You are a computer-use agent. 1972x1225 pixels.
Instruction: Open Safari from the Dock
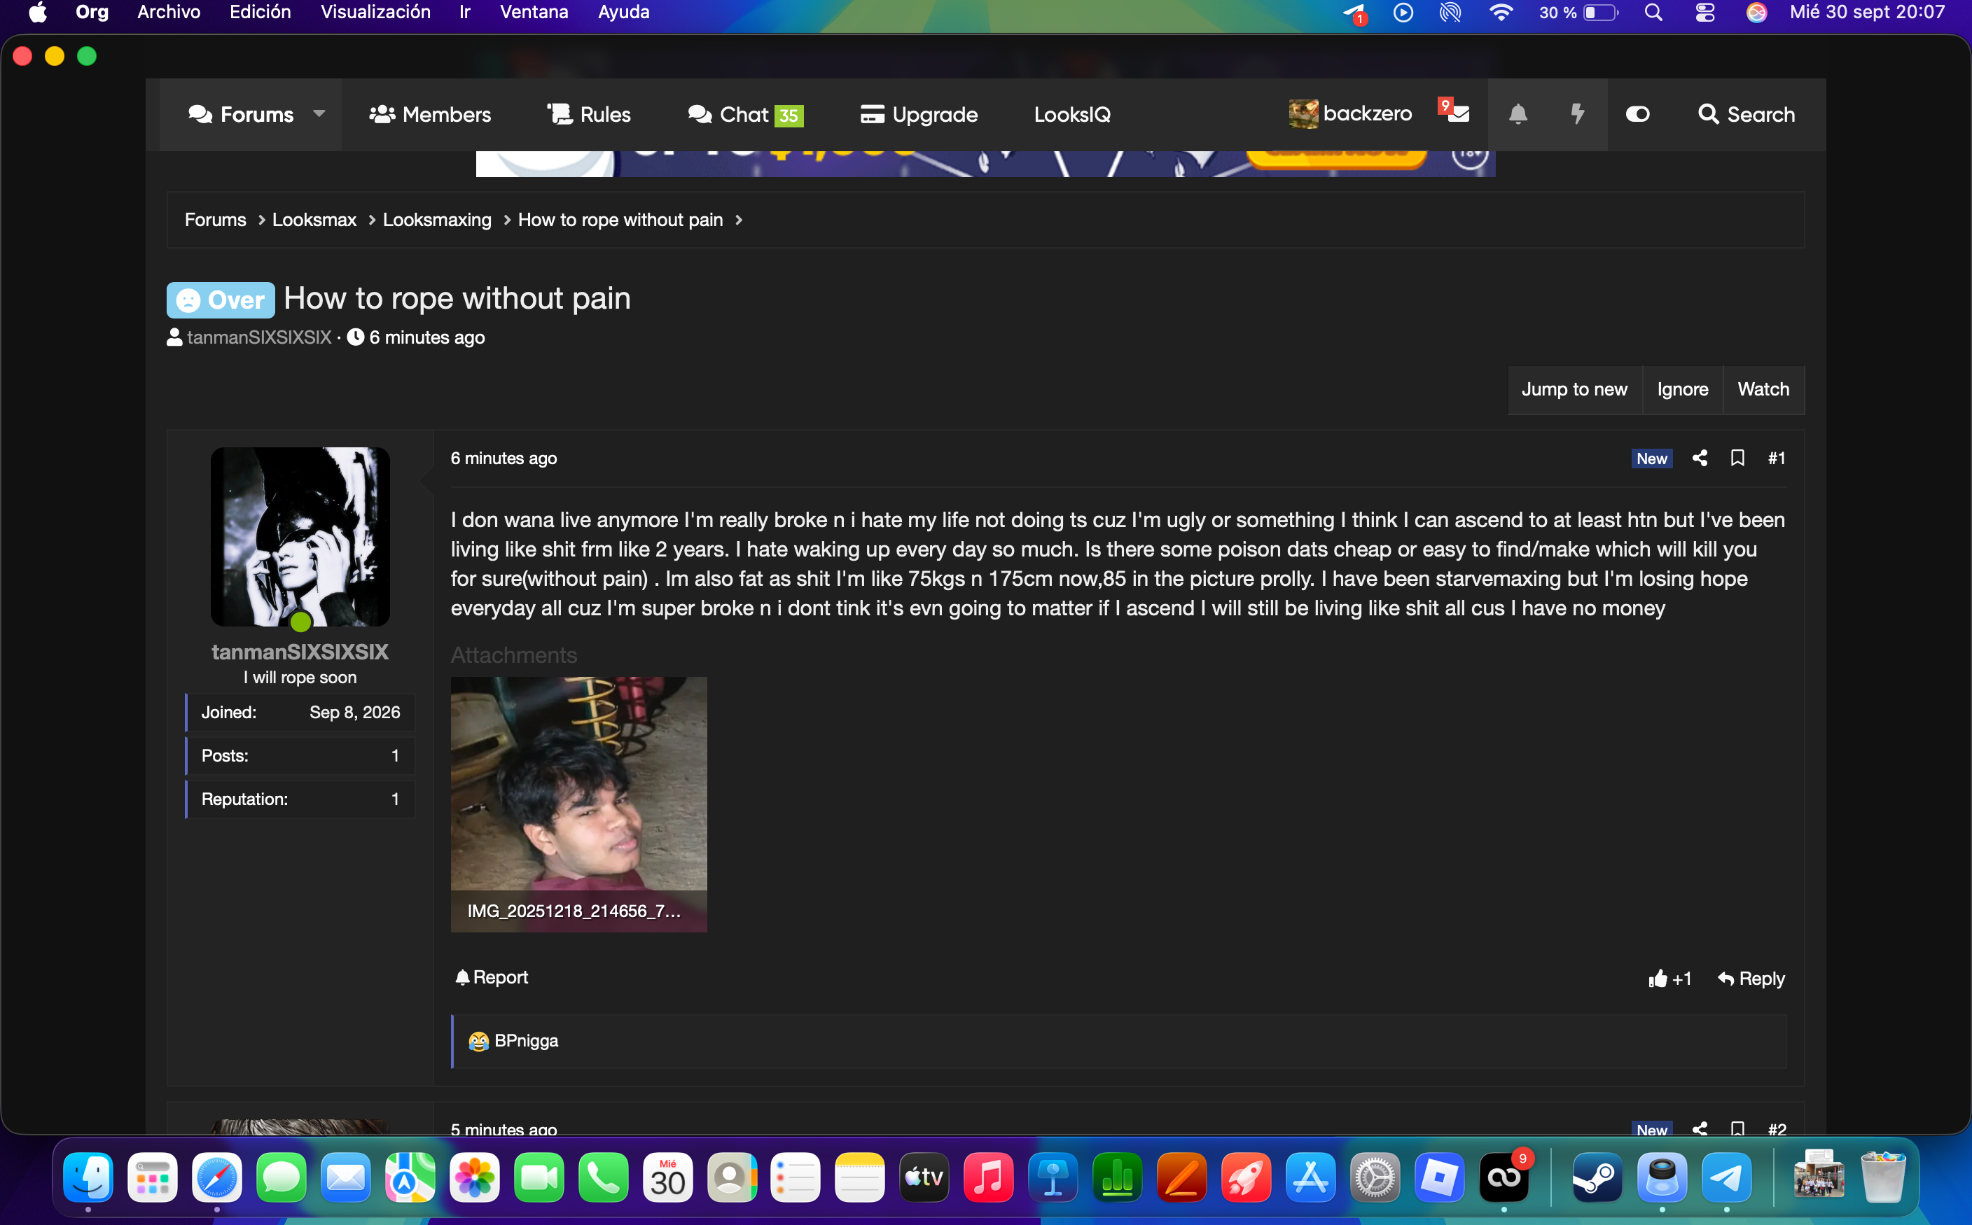pyautogui.click(x=216, y=1177)
